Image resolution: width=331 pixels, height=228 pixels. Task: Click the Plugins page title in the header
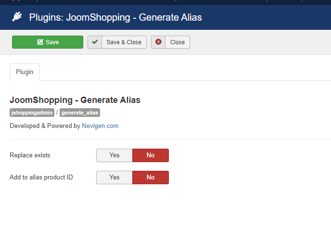point(115,17)
